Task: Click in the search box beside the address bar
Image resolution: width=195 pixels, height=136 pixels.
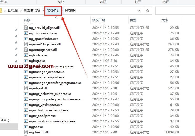Action: click(175, 11)
